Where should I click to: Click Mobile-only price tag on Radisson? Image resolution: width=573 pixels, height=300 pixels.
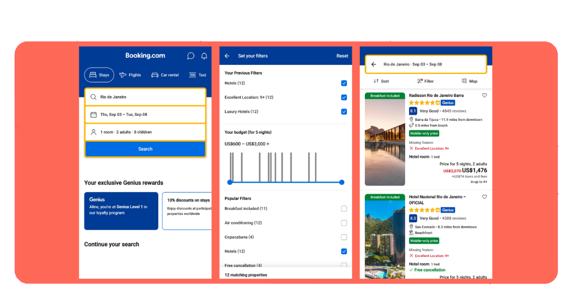coord(424,133)
